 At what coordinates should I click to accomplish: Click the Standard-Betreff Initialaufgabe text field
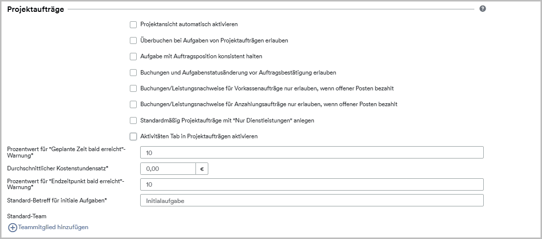[312, 200]
